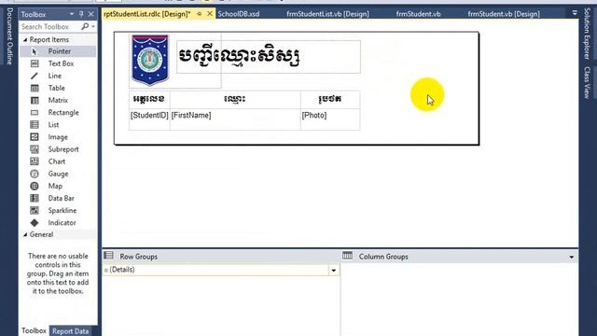The height and width of the screenshot is (336, 597).
Task: Select the [StudentID] table cell
Action: [x=149, y=119]
